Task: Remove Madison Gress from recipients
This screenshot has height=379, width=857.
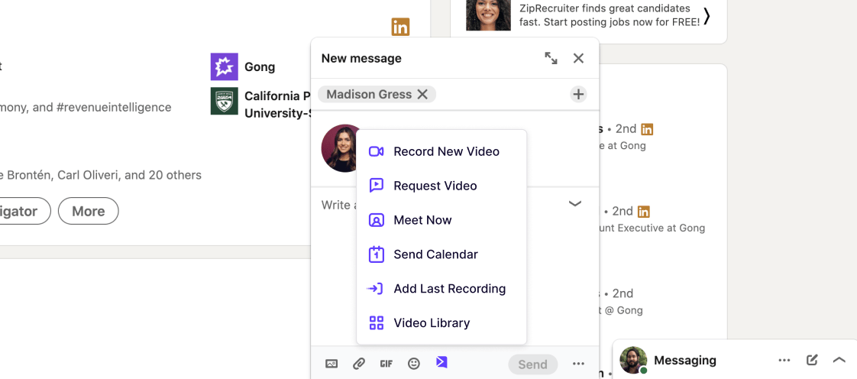Action: click(x=422, y=95)
